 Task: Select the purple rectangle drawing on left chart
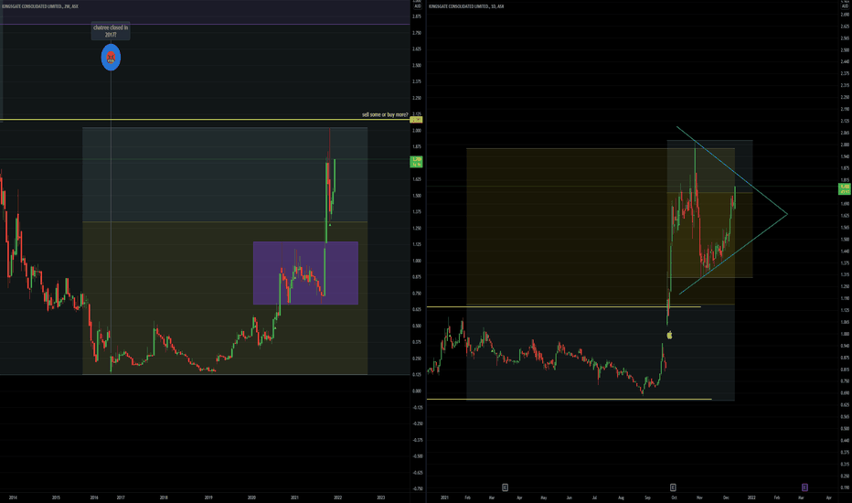click(305, 273)
